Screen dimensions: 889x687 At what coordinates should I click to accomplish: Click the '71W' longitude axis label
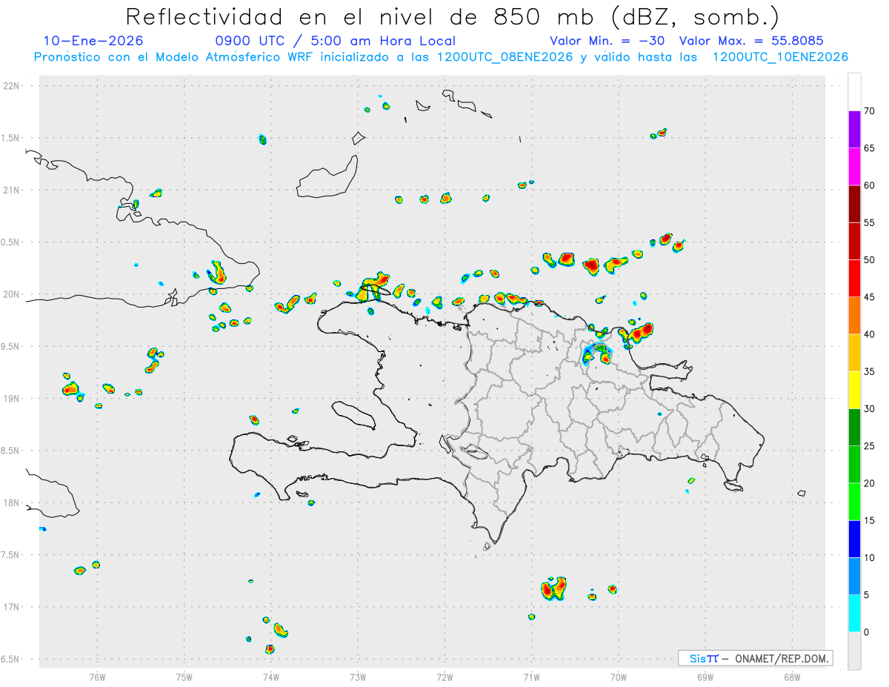click(x=532, y=677)
